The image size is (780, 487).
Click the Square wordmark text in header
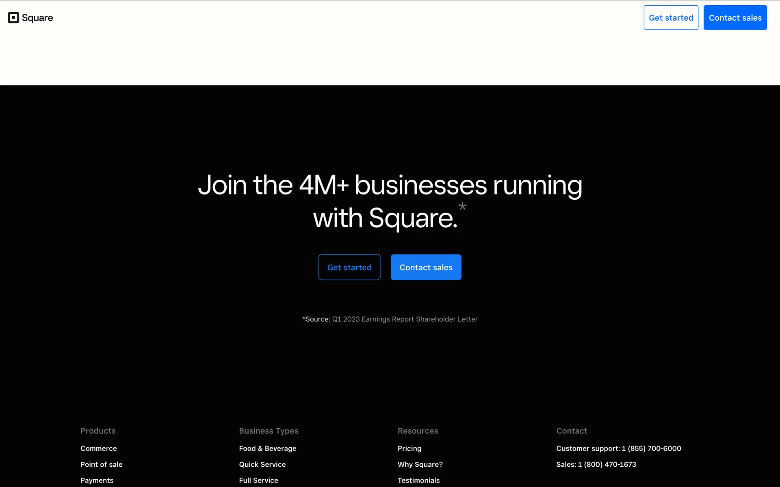tap(37, 18)
